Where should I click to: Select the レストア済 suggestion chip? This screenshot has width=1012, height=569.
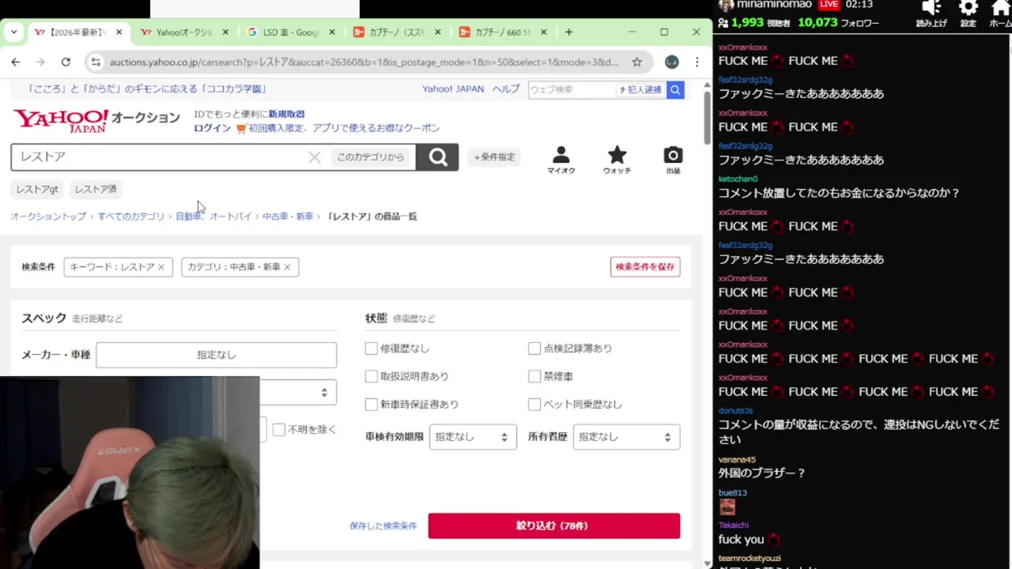96,190
